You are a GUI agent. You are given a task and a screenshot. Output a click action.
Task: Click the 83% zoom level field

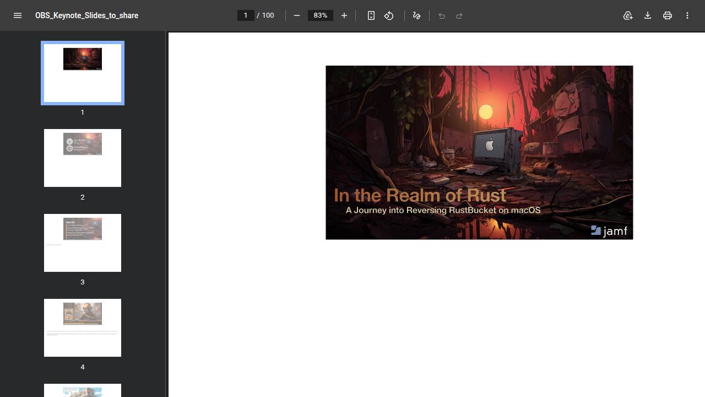point(321,15)
